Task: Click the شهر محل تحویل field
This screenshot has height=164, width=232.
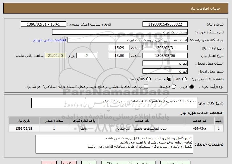Action: pos(165,71)
